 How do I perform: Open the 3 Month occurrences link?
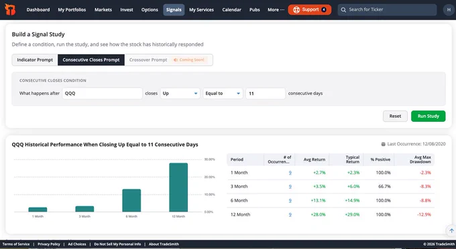click(290, 186)
